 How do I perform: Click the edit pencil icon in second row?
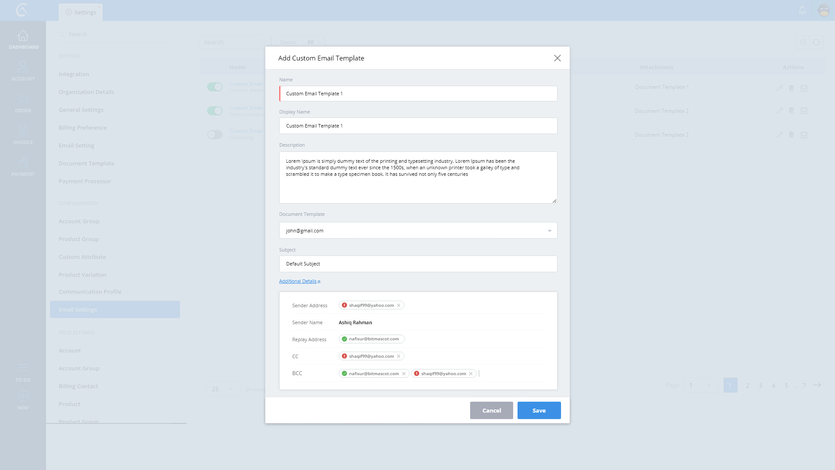point(779,111)
